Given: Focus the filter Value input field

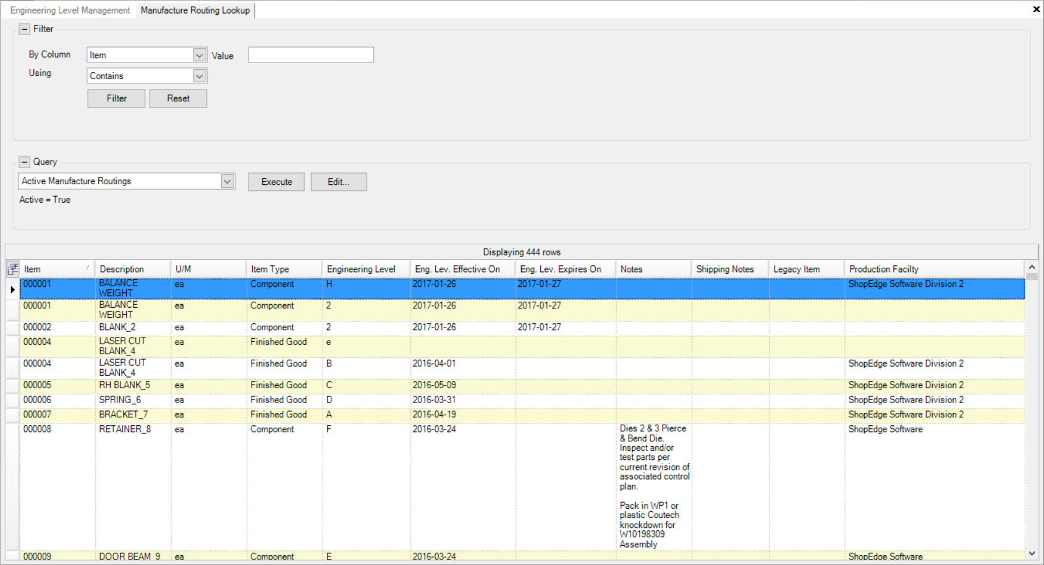Looking at the screenshot, I should (311, 55).
